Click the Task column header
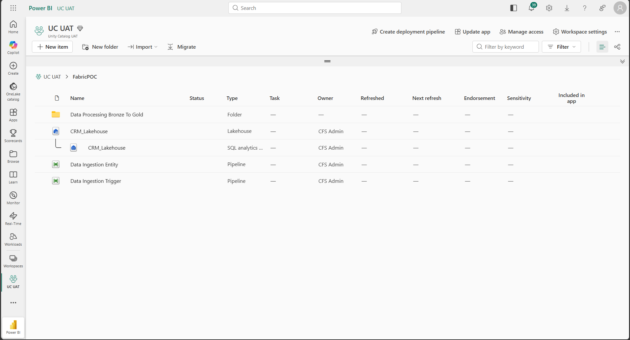Image resolution: width=630 pixels, height=340 pixels. pos(274,98)
